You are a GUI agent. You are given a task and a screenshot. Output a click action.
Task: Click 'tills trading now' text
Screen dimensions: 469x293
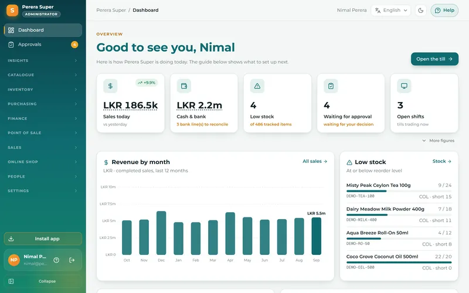tap(413, 124)
